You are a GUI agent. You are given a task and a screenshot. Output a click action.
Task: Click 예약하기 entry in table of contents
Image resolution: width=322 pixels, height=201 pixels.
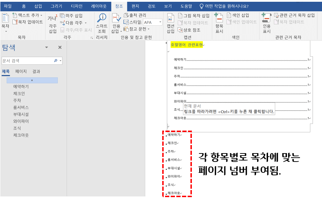click(x=242, y=59)
